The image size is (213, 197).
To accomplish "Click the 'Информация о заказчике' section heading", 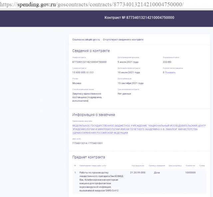I will pos(94,115).
